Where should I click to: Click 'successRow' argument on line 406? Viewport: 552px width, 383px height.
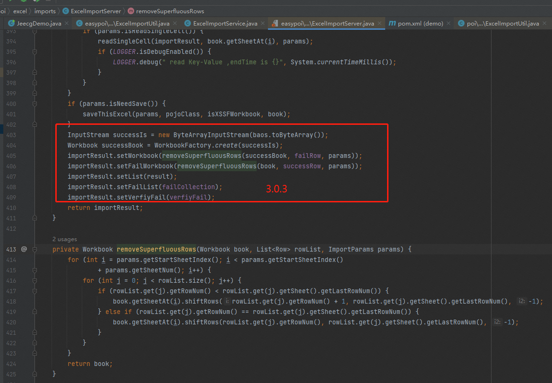pos(302,166)
